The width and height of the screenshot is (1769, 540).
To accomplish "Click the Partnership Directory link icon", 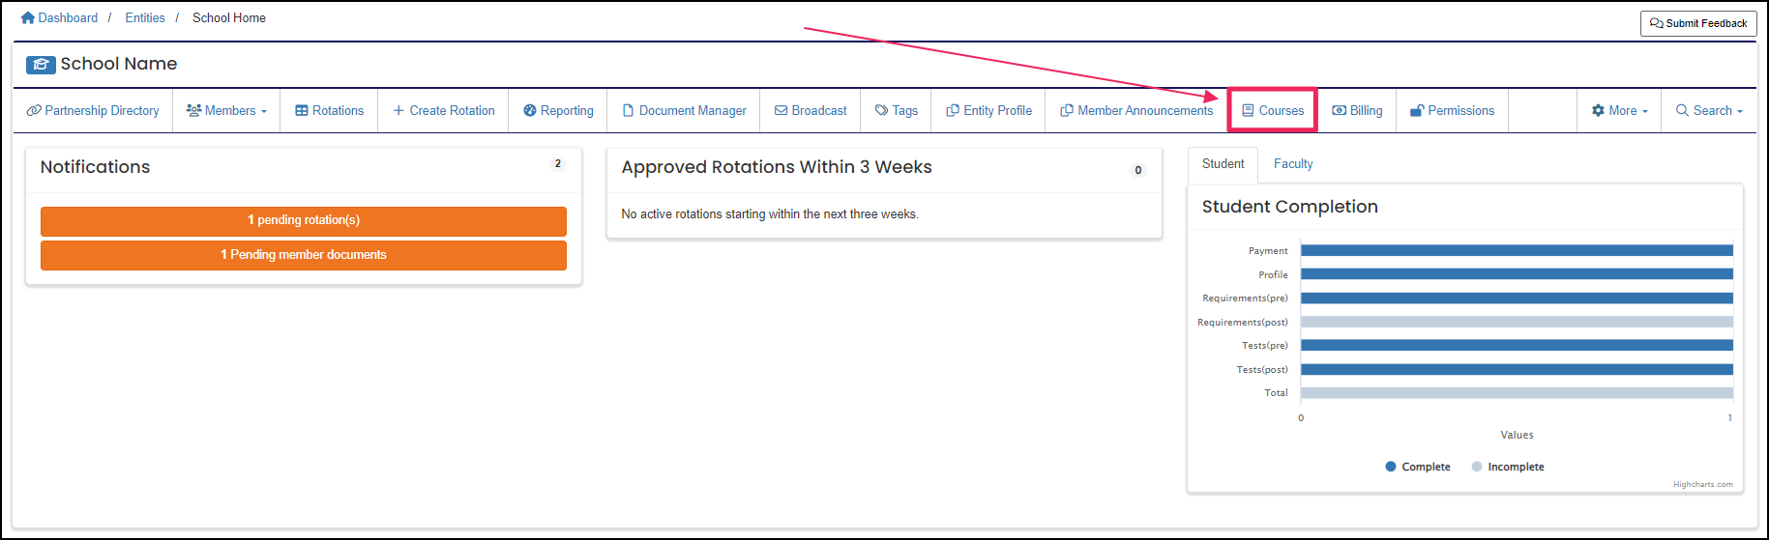I will 34,110.
